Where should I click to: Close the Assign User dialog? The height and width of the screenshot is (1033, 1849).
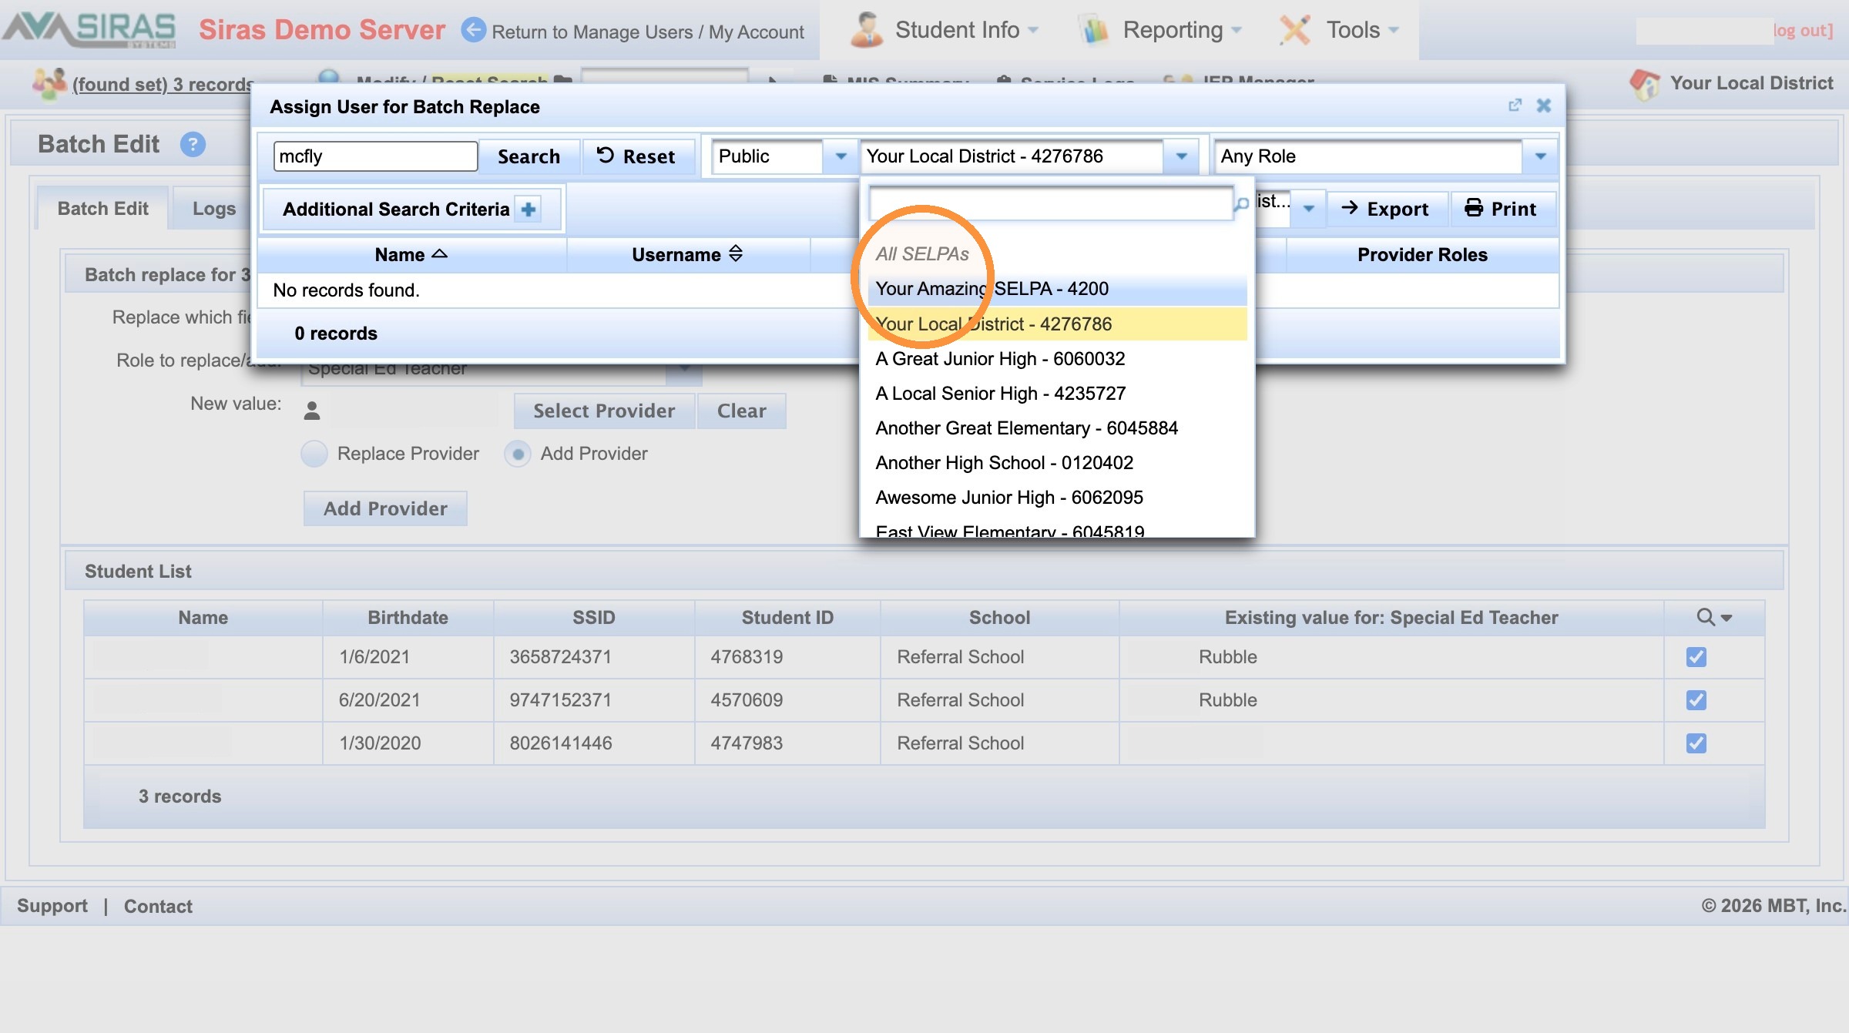1544,106
